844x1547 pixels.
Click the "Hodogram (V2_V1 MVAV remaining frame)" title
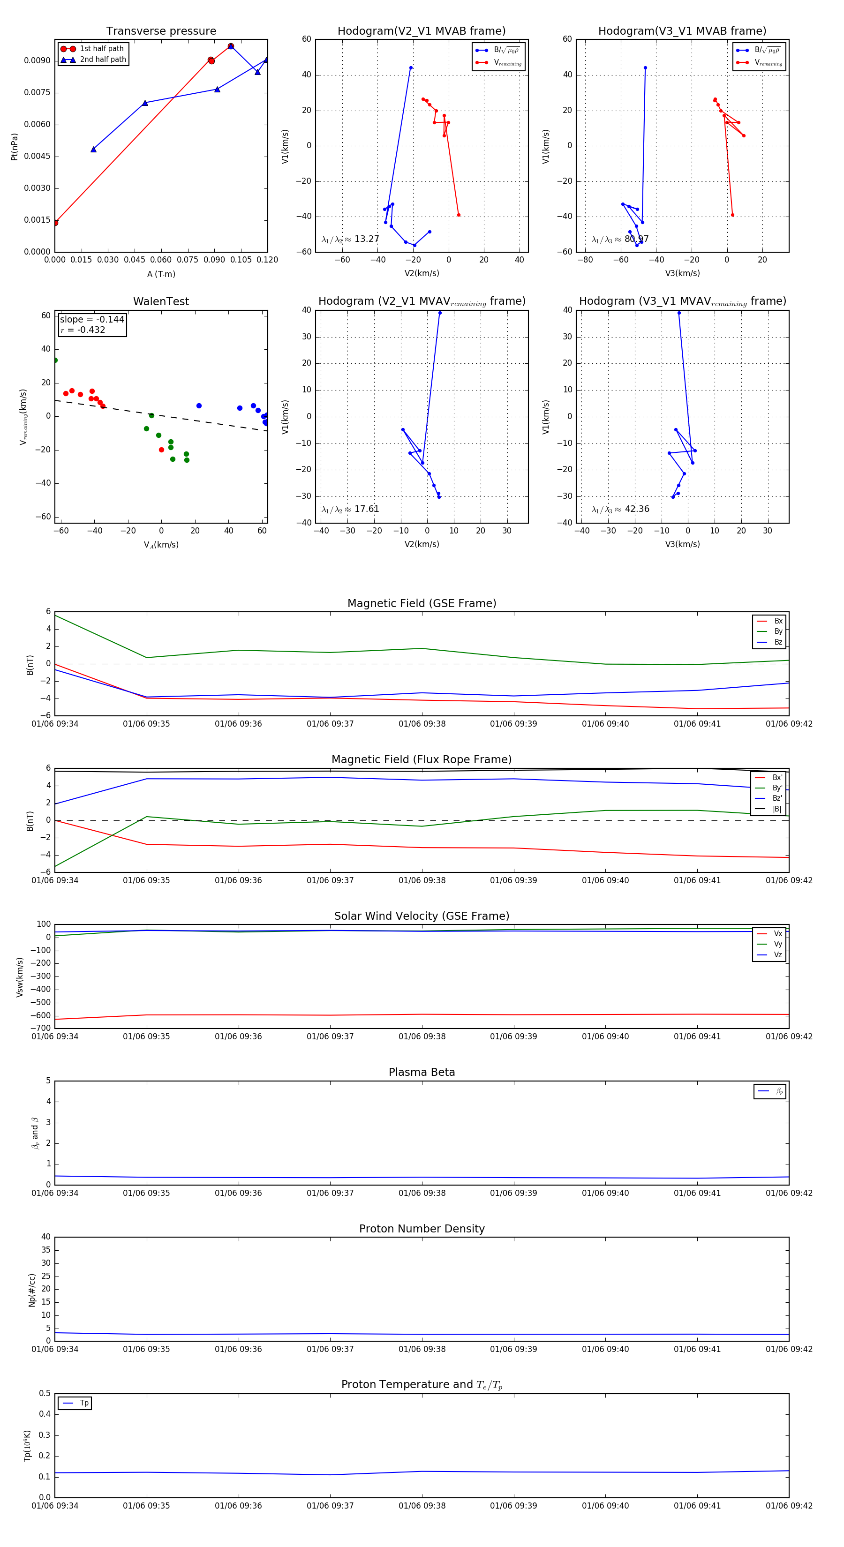click(x=422, y=301)
